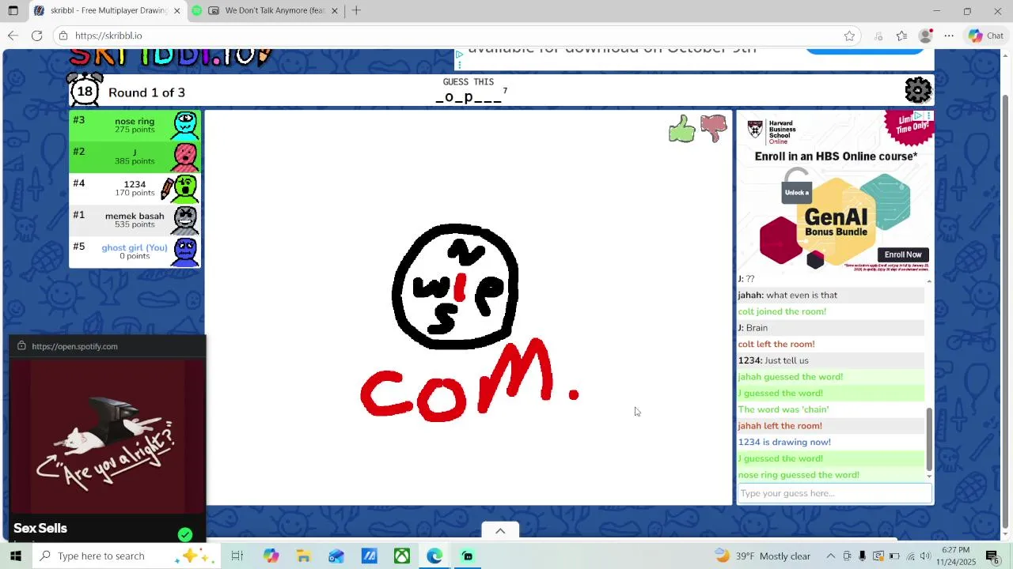This screenshot has height=569, width=1013.
Task: Click the open.spotify.com URL label
Action: [x=74, y=346]
